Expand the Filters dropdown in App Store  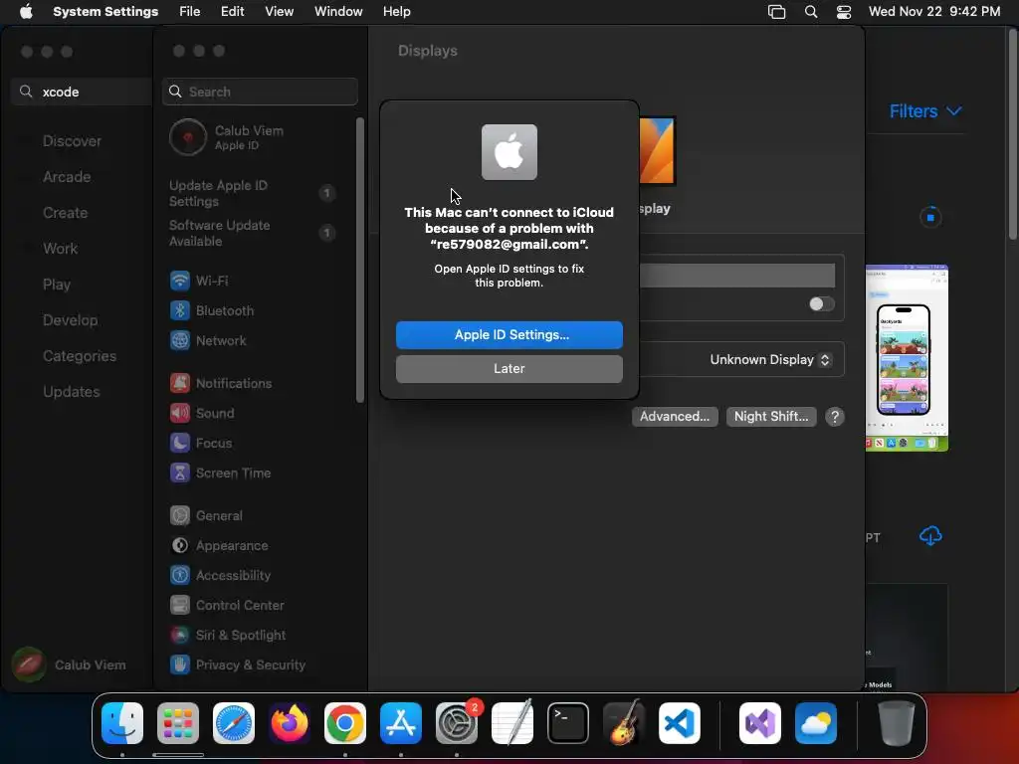924,111
